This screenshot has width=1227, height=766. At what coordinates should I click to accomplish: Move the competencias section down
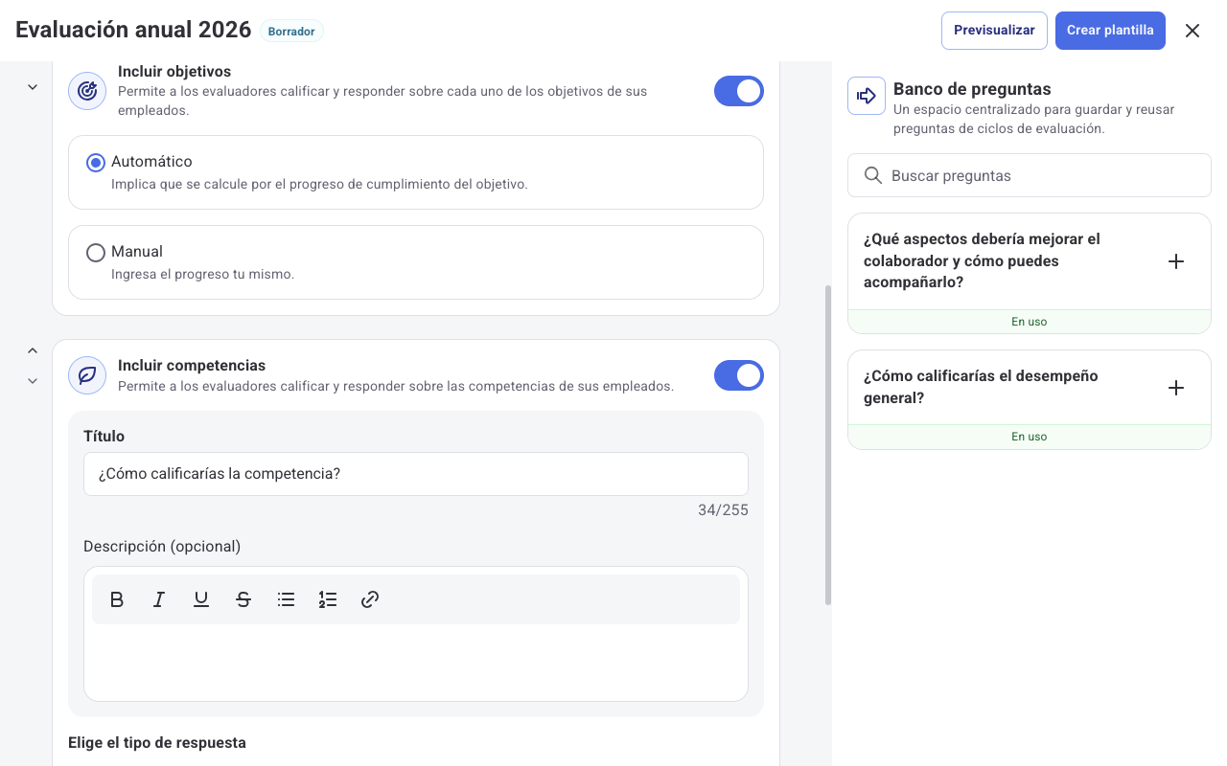pyautogui.click(x=33, y=381)
